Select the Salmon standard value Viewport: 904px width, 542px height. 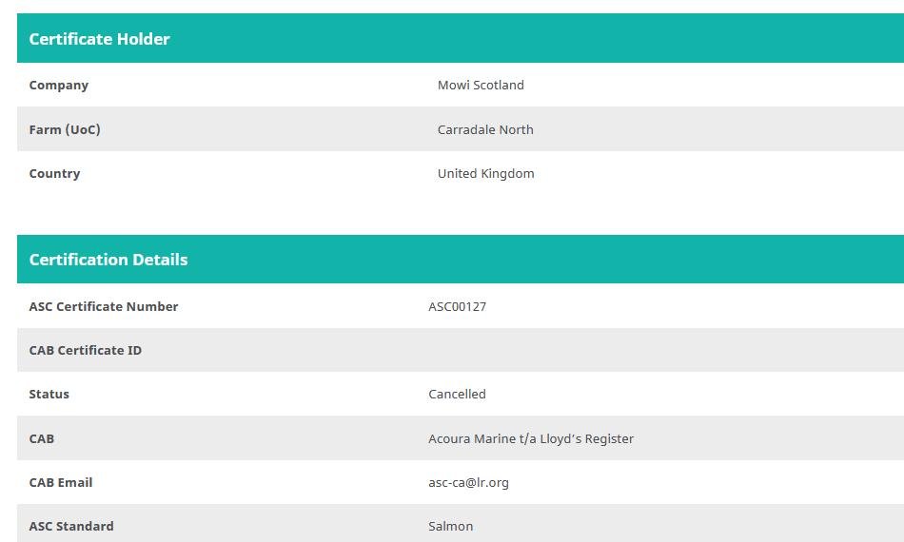coord(450,526)
